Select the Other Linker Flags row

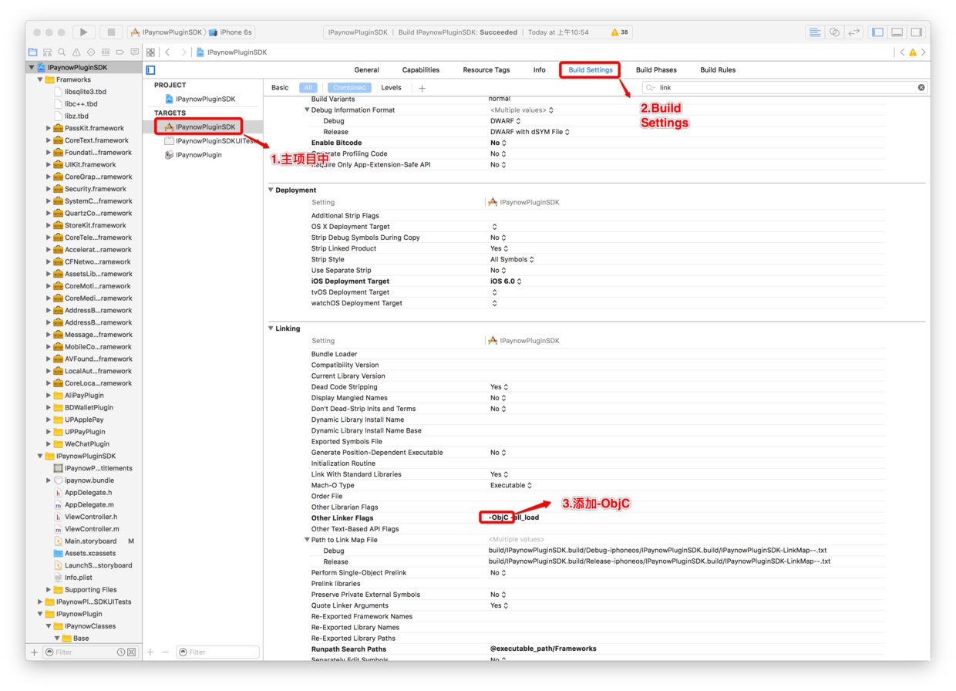click(597, 518)
